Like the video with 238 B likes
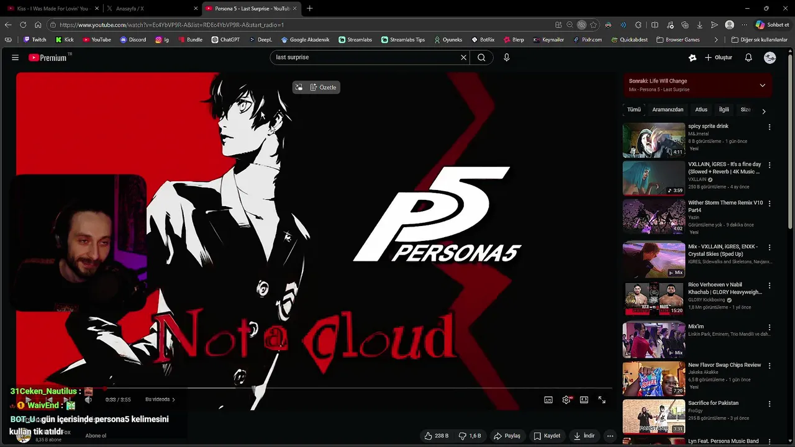795x447 pixels. point(437,436)
